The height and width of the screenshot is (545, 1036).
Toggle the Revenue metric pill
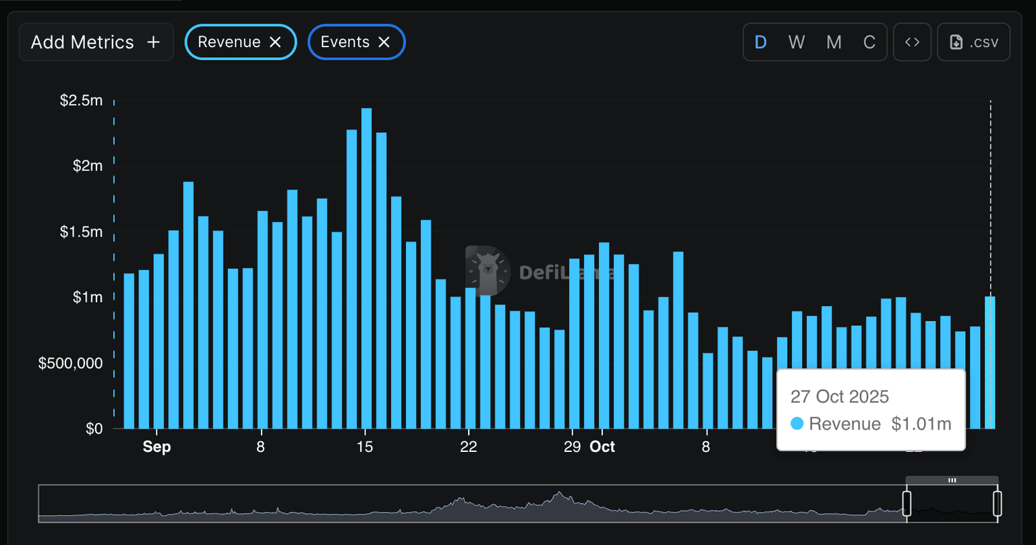coord(229,42)
